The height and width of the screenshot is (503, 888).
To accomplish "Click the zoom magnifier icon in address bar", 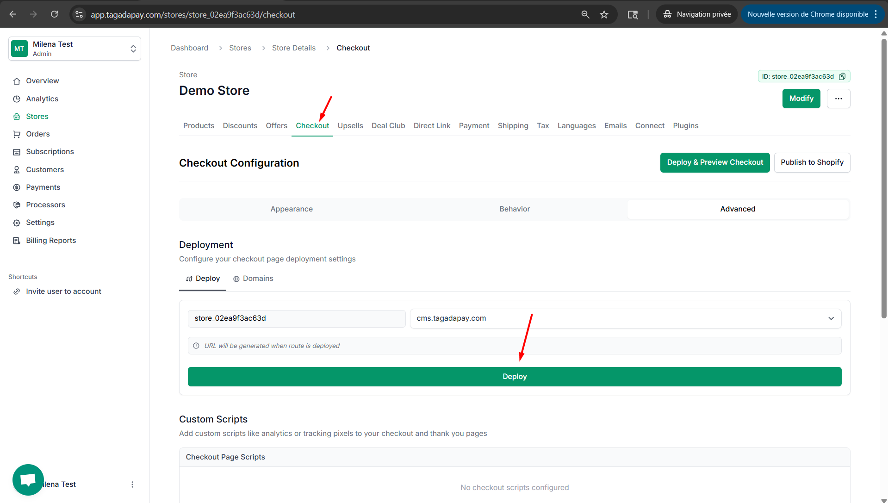I will coord(585,14).
